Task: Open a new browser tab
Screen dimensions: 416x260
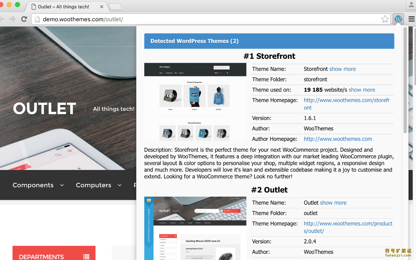Action: 115,6
